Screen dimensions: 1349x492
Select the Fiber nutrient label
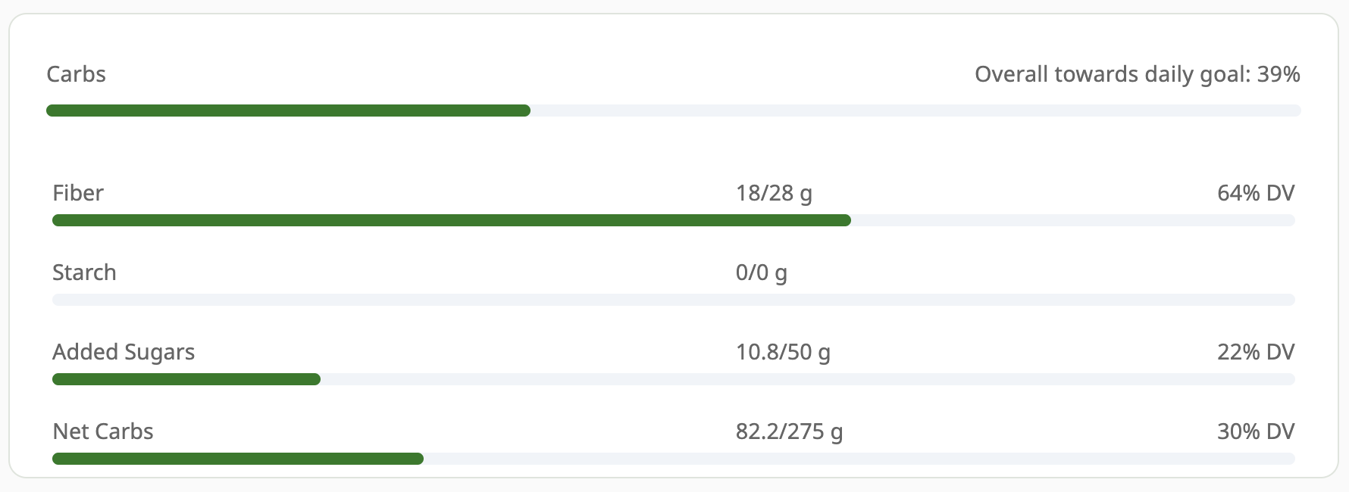tap(77, 193)
